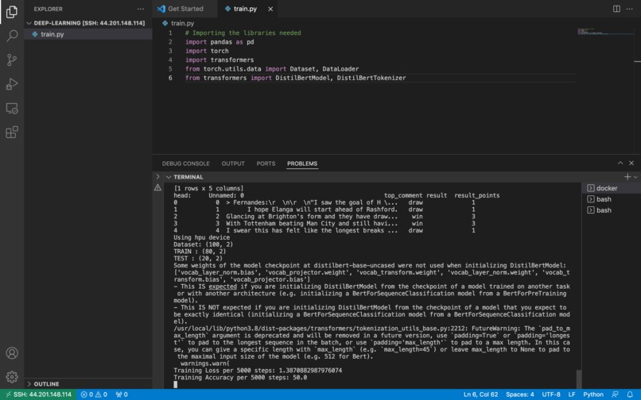Click 'Using hpu device' terminal line

201,237
